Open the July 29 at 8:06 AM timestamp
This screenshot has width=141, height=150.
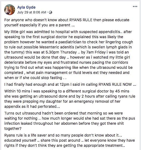coord(32,12)
